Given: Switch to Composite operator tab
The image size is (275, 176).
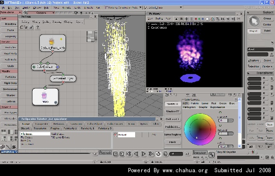Looking at the screenshot, I should pyautogui.click(x=42, y=124).
